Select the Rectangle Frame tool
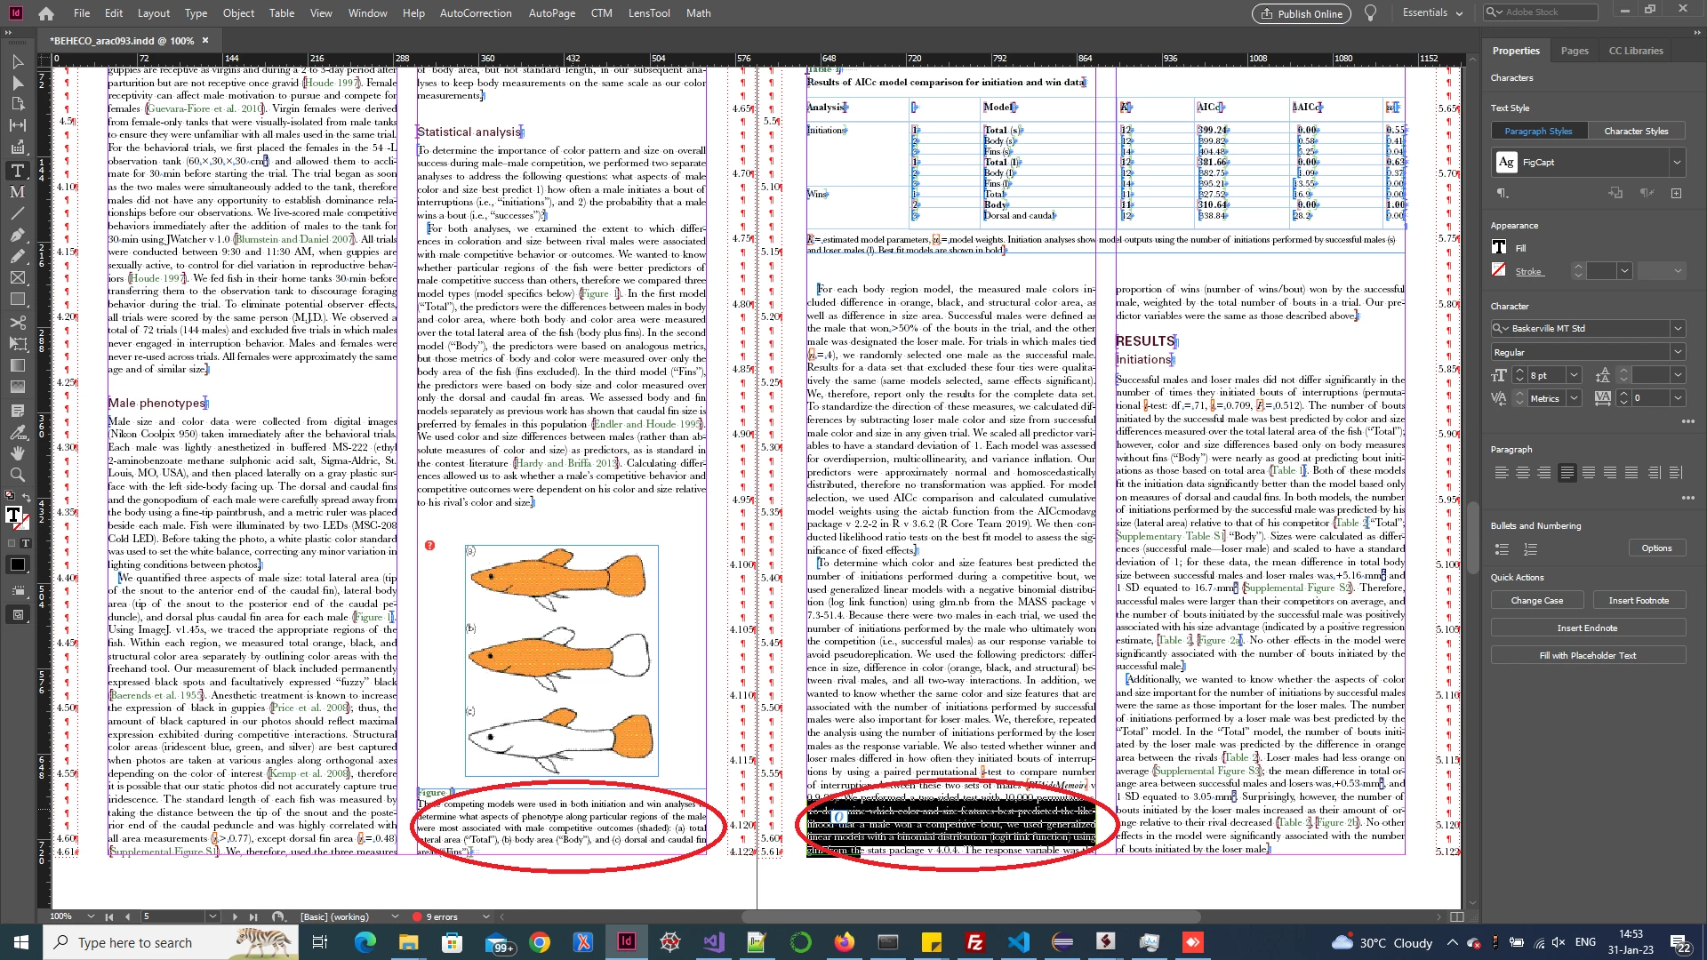The height and width of the screenshot is (960, 1707). [17, 278]
